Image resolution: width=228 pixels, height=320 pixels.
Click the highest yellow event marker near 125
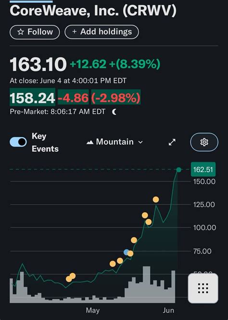156,199
